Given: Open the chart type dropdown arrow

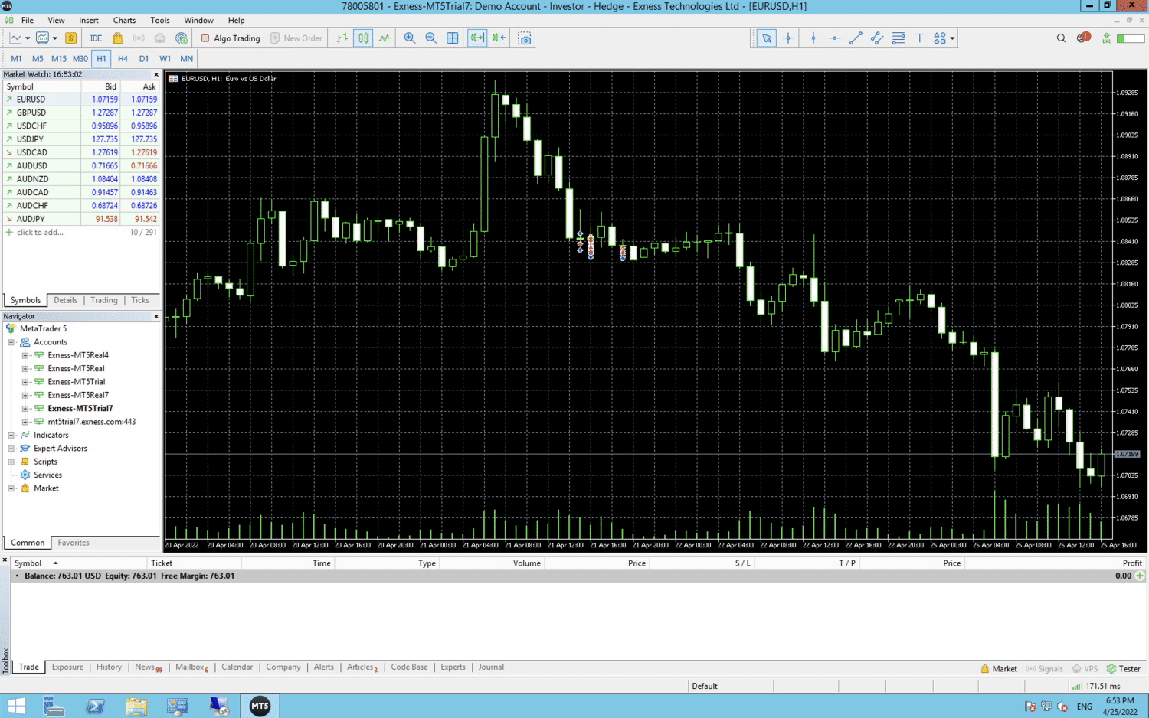Looking at the screenshot, I should tap(28, 38).
